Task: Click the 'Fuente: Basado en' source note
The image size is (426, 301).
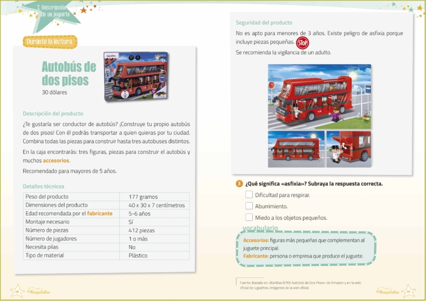Action: click(300, 285)
